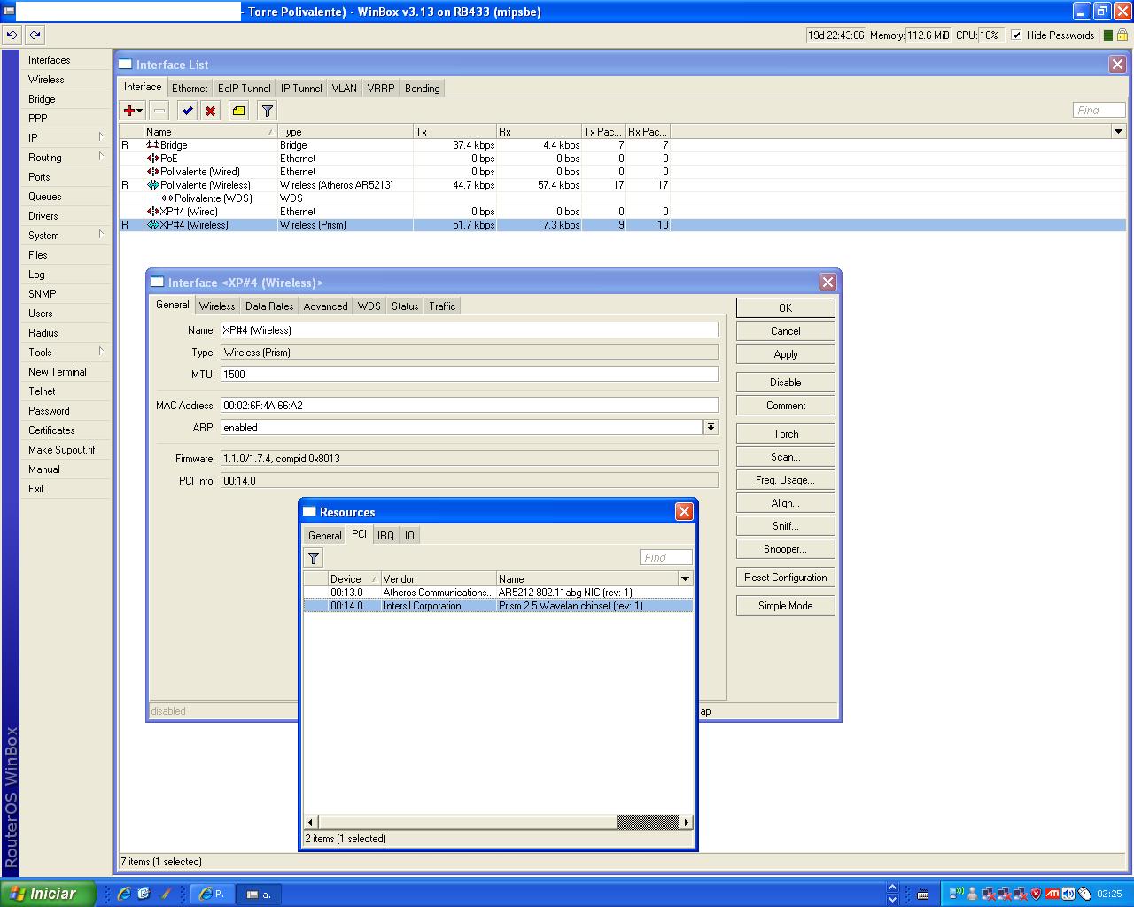This screenshot has width=1134, height=907.
Task: Click the Reset Configuration button
Action: [786, 578]
